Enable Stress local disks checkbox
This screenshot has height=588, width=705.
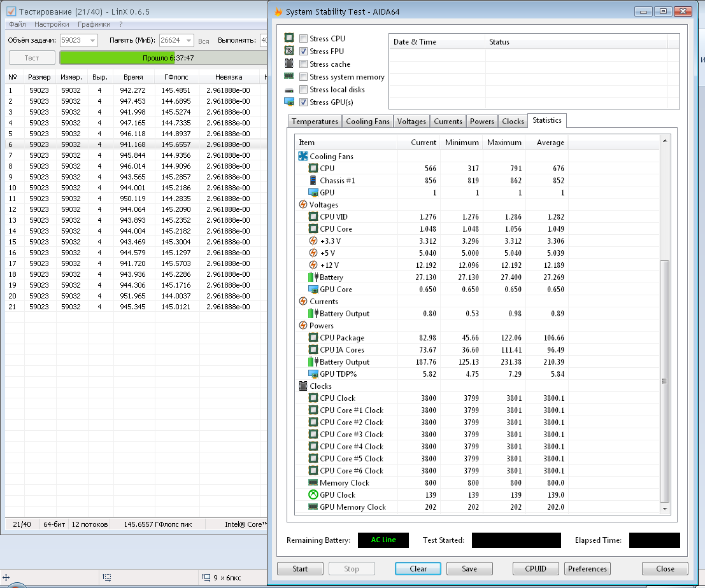[304, 89]
